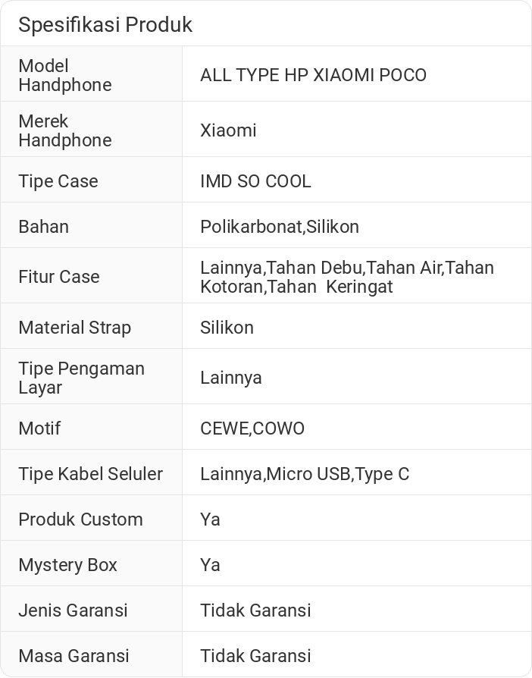Select the Material Strap label
Image resolution: width=532 pixels, height=678 pixels.
point(74,328)
